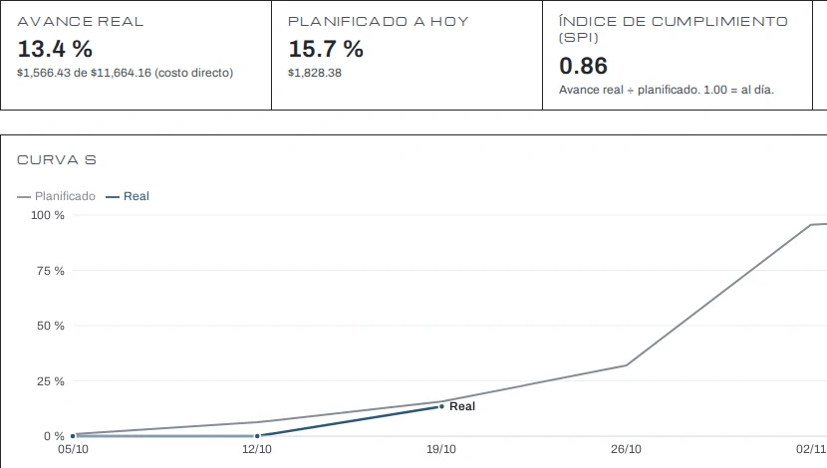
Task: Click the '19/10' x-axis date
Action: pyautogui.click(x=441, y=449)
